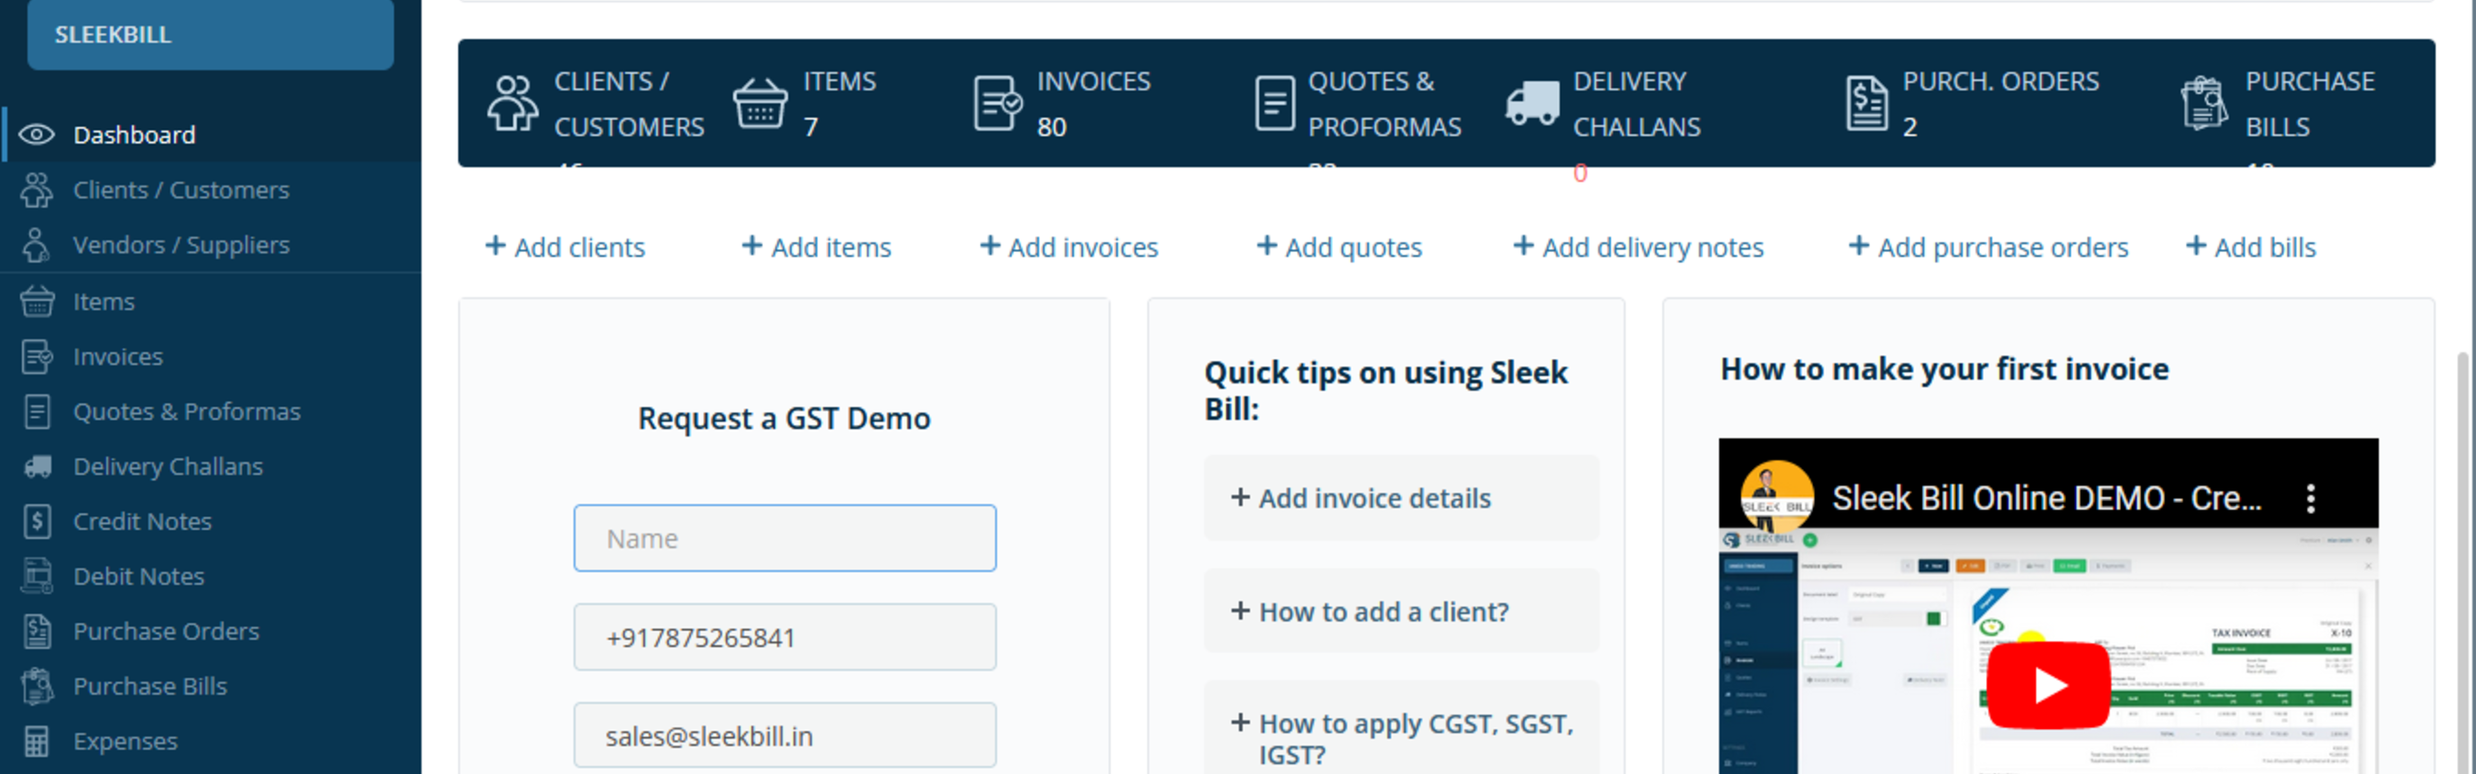This screenshot has width=2476, height=774.
Task: Click the Request a GST Demo heading
Action: coord(785,418)
